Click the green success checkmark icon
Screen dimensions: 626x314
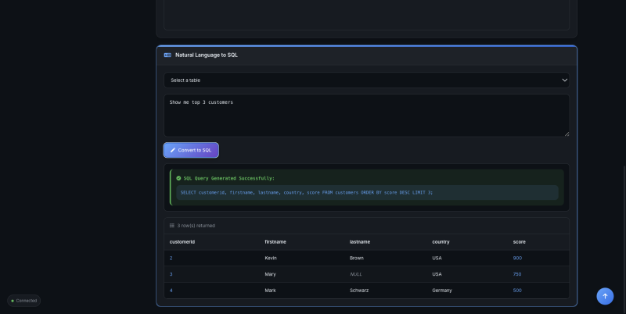178,178
